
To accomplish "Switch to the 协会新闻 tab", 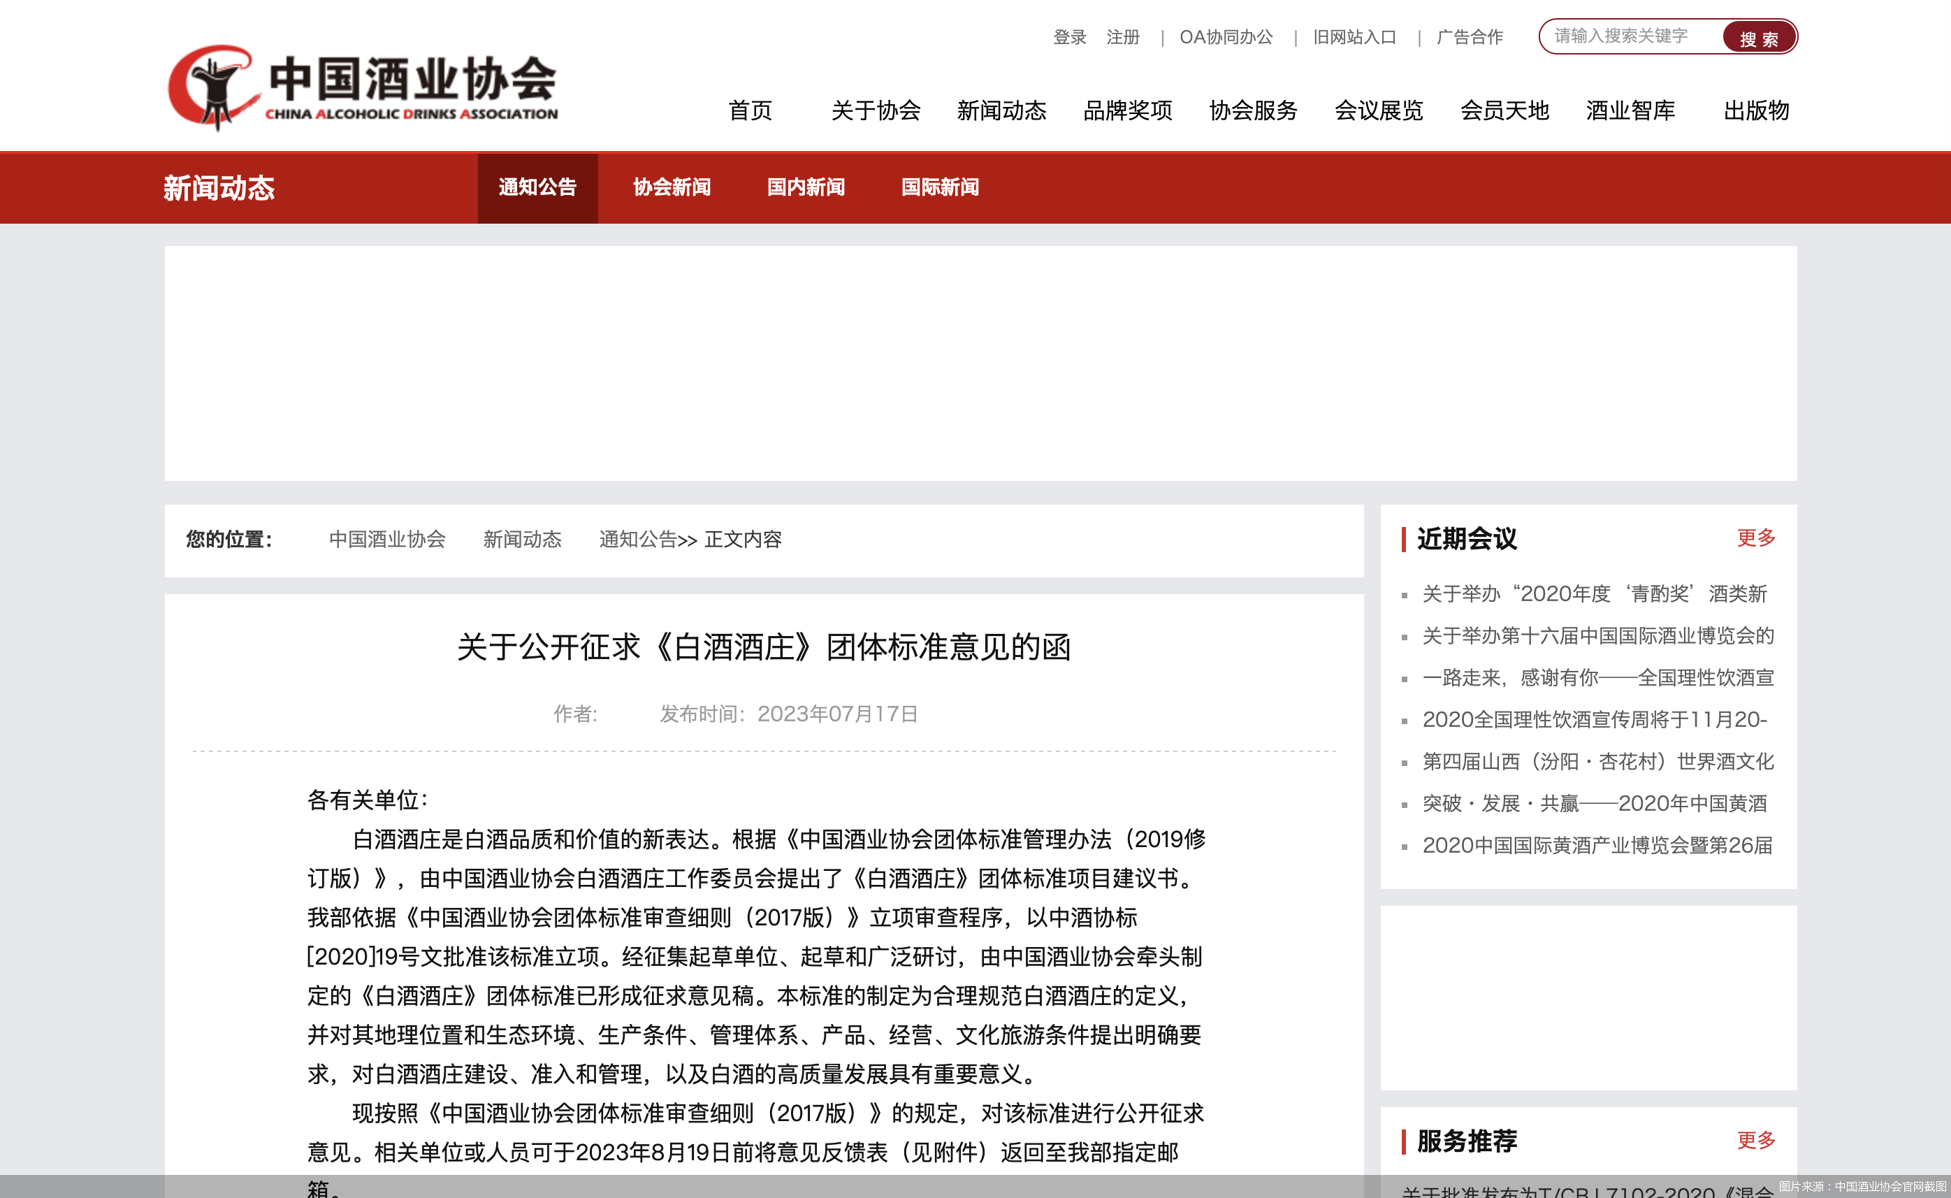I will coord(672,188).
